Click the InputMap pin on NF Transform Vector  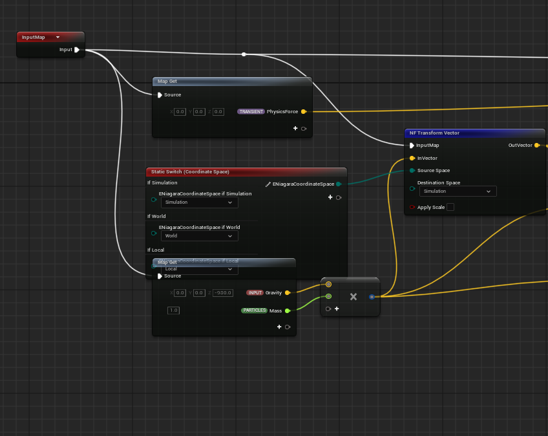(412, 145)
